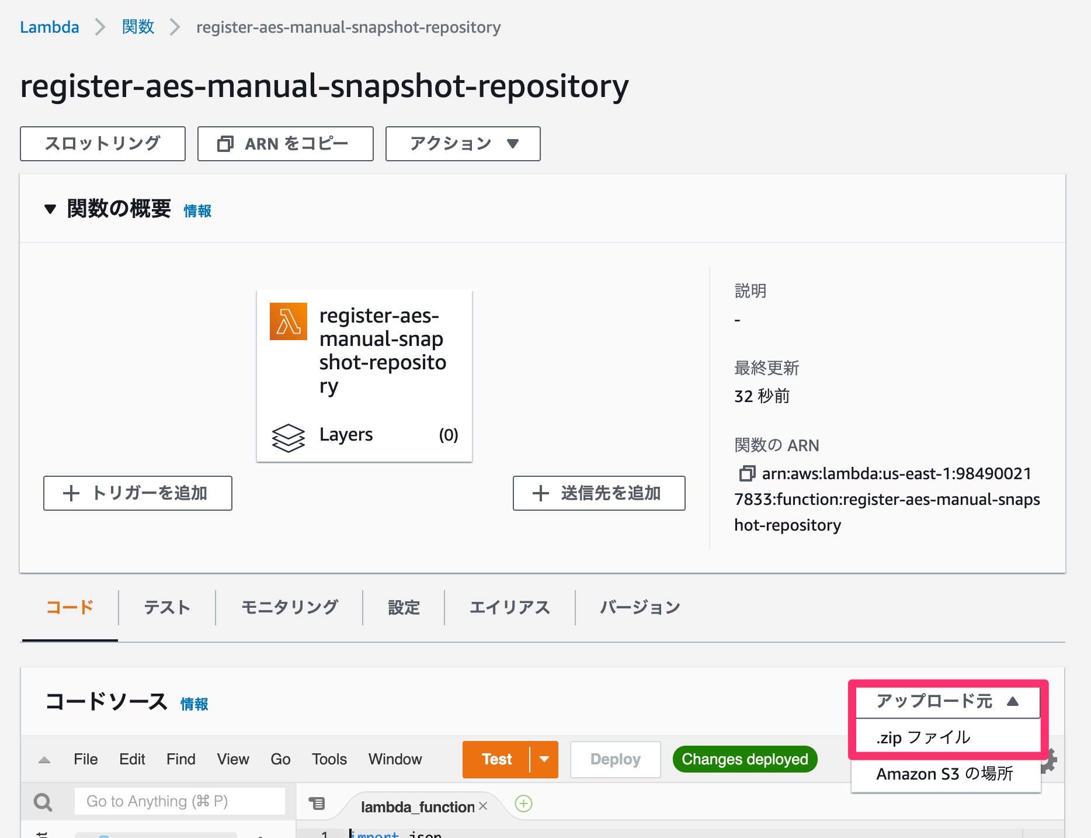Choose Amazon S3 の場所 option
The height and width of the screenshot is (838, 1091).
946,774
